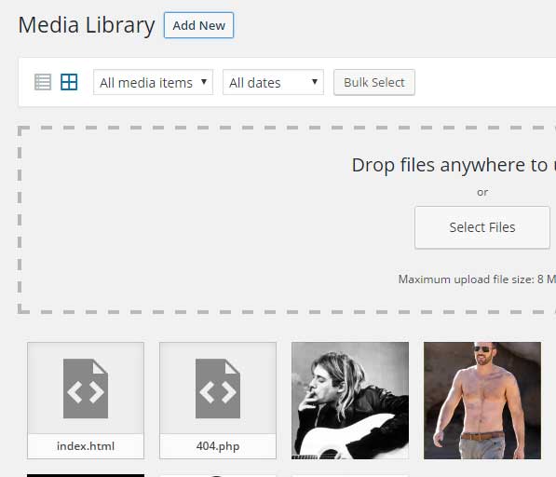Viewport: 556px width, 477px height.
Task: Open the black-and-white guitarist photo thumbnail
Action: pyautogui.click(x=350, y=401)
